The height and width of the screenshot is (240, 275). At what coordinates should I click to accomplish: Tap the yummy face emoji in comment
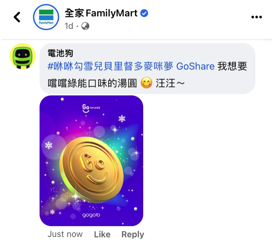[x=146, y=83]
